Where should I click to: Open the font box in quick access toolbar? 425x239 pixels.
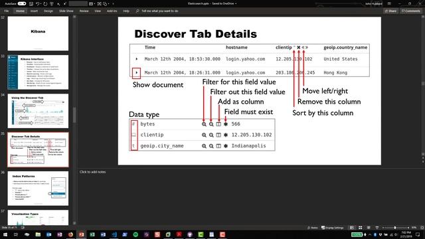78,4
